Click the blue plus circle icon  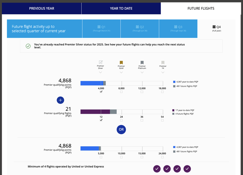coord(60,100)
